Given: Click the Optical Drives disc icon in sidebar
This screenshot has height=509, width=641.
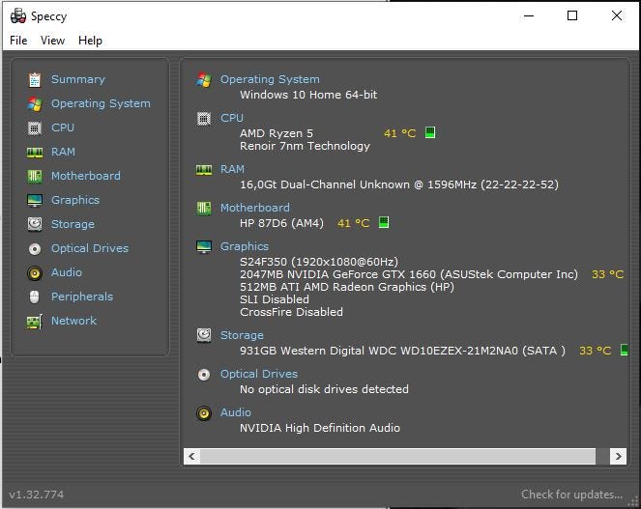Looking at the screenshot, I should [x=35, y=249].
